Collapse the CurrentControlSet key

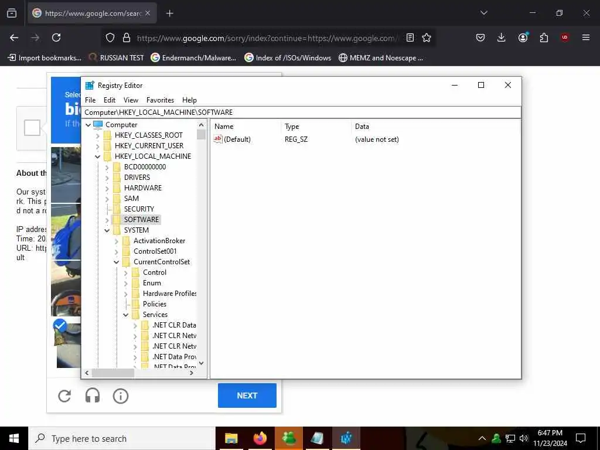pos(117,262)
